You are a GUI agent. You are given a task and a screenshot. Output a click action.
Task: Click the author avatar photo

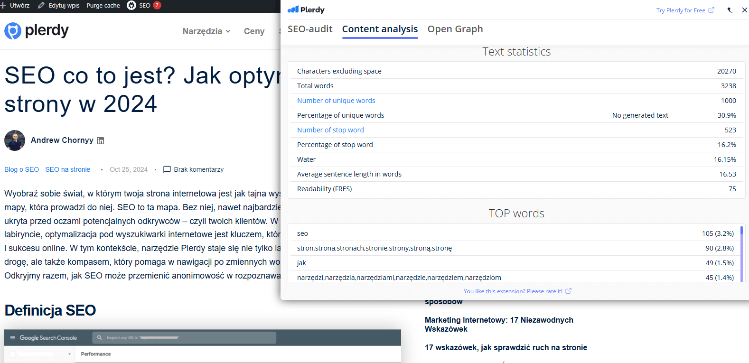coord(15,140)
